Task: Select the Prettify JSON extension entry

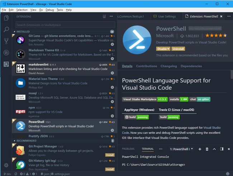Action: (x=65, y=136)
